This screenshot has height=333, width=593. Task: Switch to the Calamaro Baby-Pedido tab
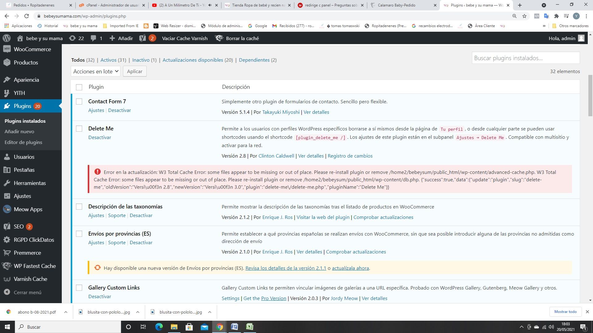tap(403, 5)
